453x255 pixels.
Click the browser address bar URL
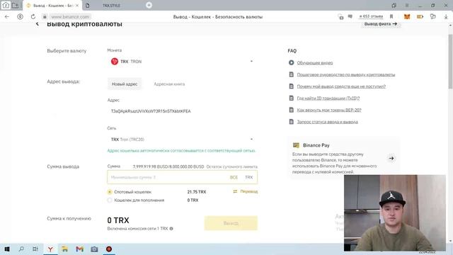(70, 17)
